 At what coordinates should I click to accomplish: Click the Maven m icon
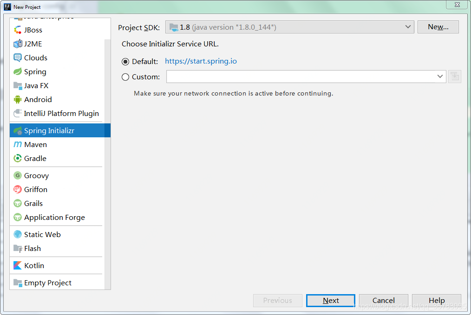18,145
